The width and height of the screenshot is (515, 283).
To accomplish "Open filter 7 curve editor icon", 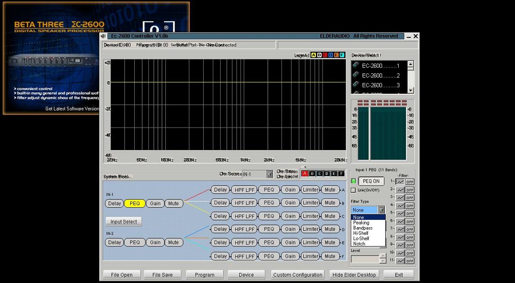I will coord(400,229).
